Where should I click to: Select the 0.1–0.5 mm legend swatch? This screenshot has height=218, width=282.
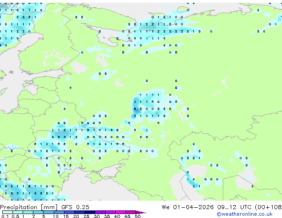[x=8, y=212]
